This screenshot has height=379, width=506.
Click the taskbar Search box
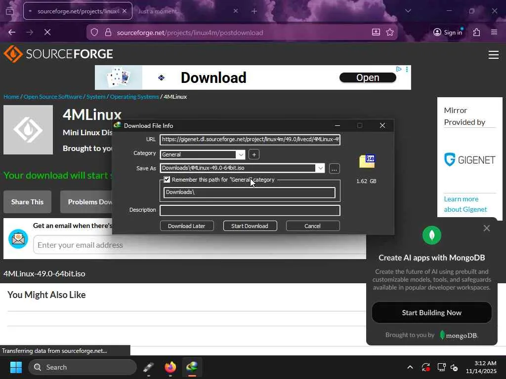tap(83, 367)
